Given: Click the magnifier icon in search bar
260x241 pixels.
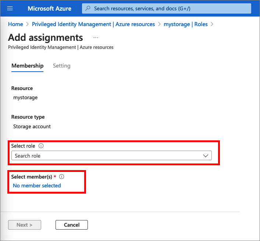Looking at the screenshot, I should 88,8.
